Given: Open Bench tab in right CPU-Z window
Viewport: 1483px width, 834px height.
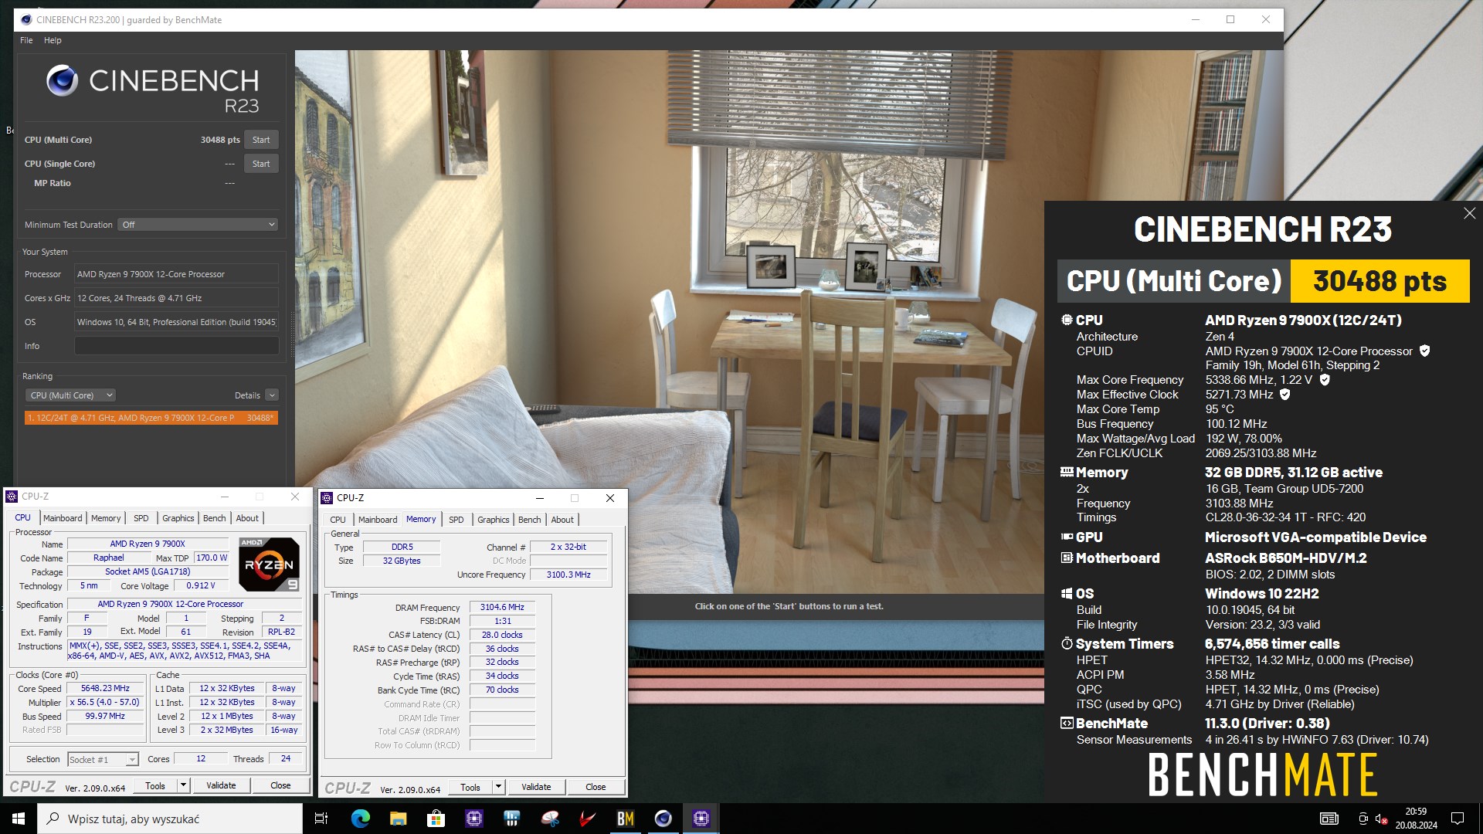Looking at the screenshot, I should 529,520.
